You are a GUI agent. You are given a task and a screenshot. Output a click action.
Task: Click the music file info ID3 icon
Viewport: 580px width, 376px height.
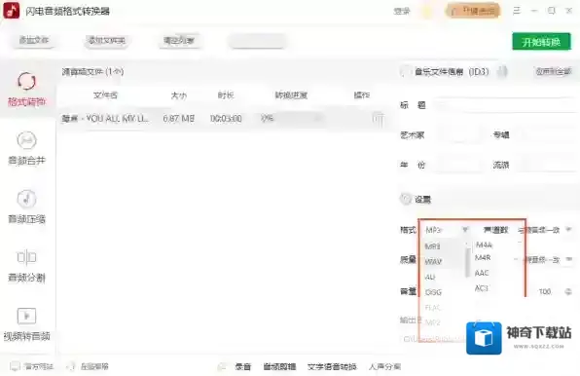click(x=406, y=71)
